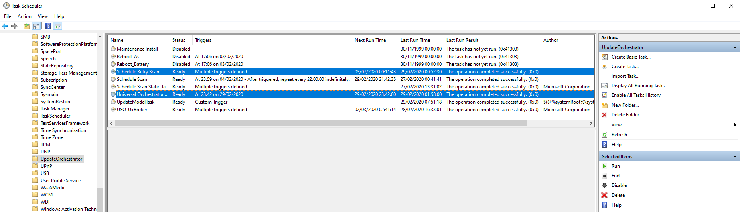Toggle the Show/Hide Console Tree button
The width and height of the screenshot is (740, 212).
pyautogui.click(x=36, y=26)
